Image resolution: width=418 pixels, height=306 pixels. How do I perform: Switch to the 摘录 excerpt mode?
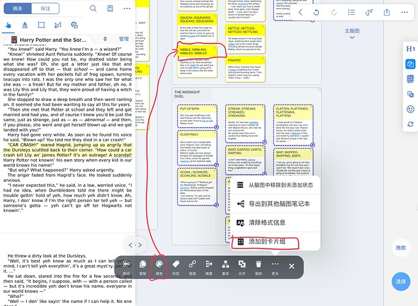(18, 9)
